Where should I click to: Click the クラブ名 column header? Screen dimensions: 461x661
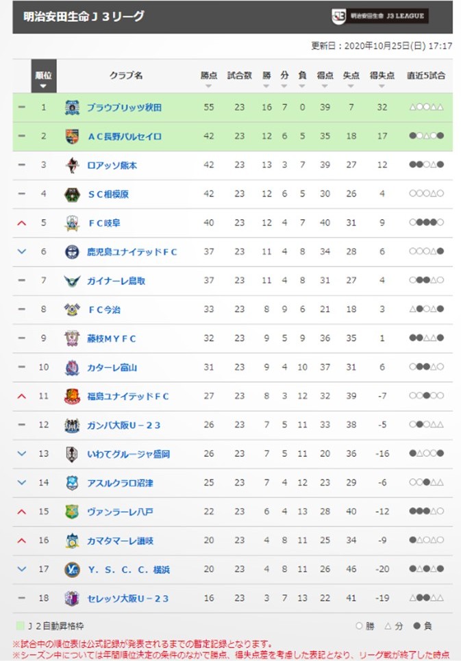pyautogui.click(x=126, y=75)
